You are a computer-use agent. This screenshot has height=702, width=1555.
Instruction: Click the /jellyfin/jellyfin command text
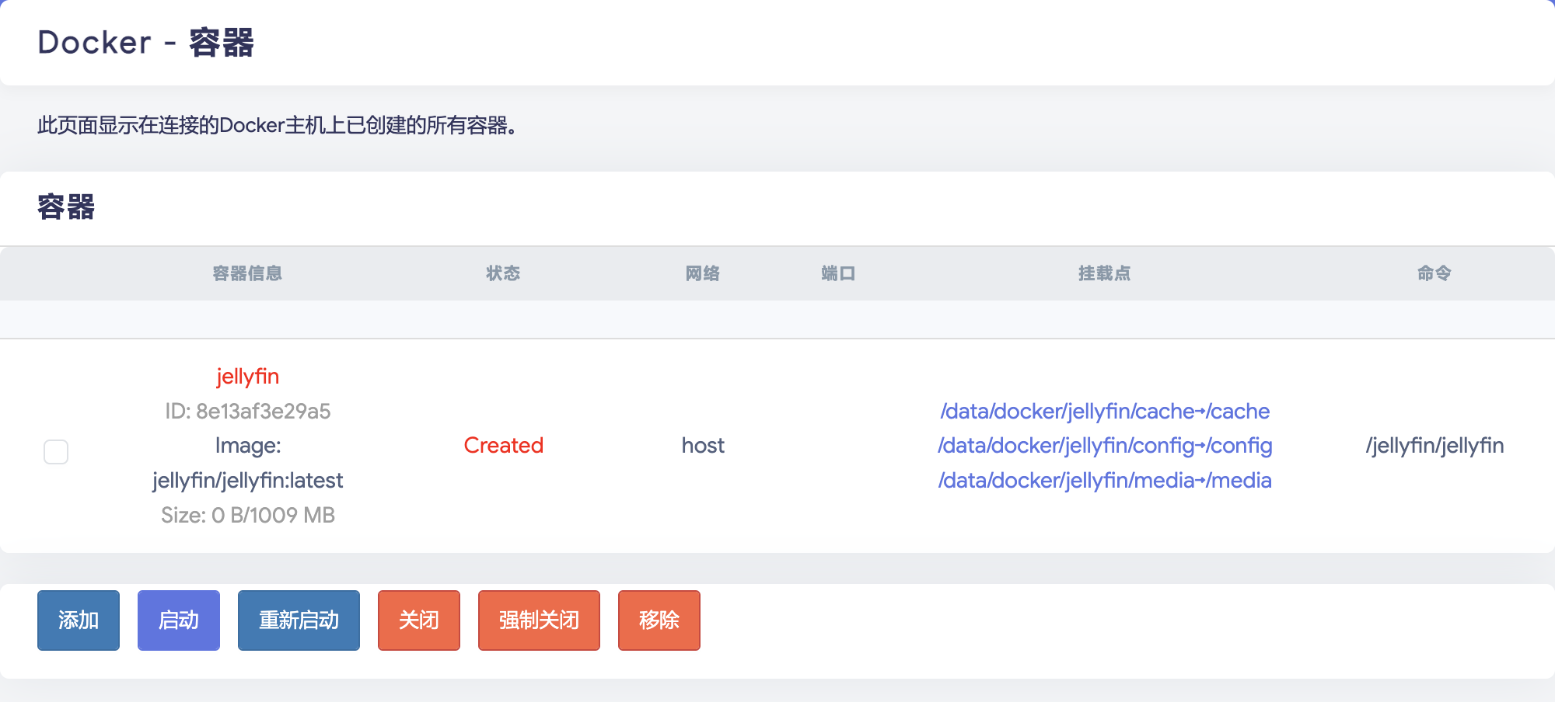[1434, 446]
